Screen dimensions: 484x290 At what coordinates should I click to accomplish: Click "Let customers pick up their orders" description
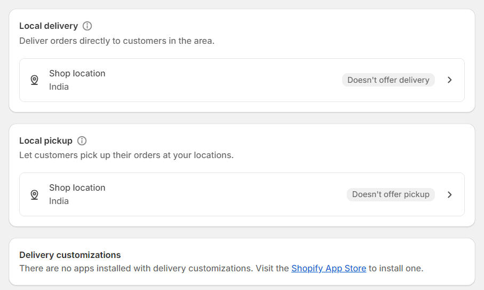(126, 155)
